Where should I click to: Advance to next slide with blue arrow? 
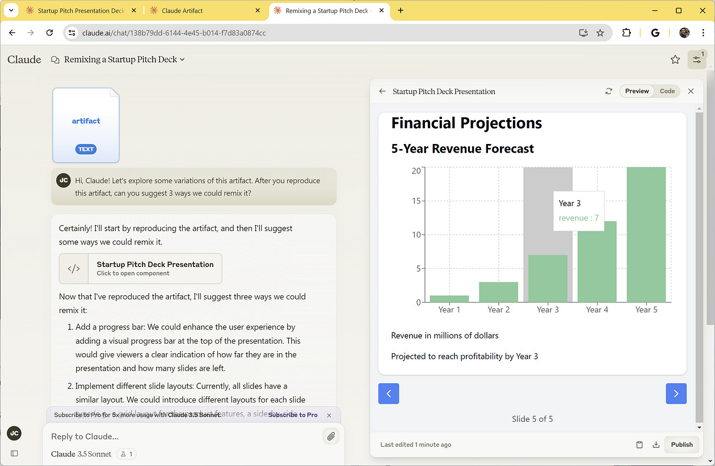point(676,393)
